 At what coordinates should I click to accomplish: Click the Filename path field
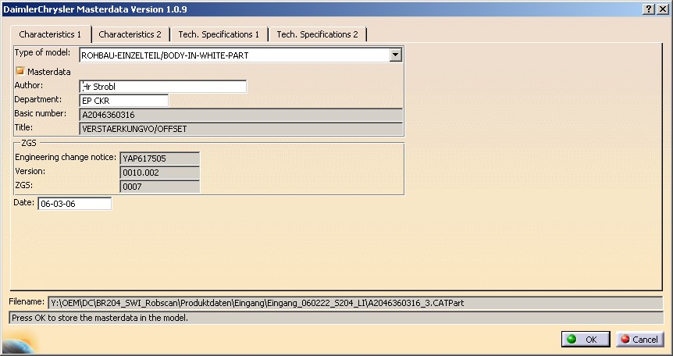(x=355, y=303)
